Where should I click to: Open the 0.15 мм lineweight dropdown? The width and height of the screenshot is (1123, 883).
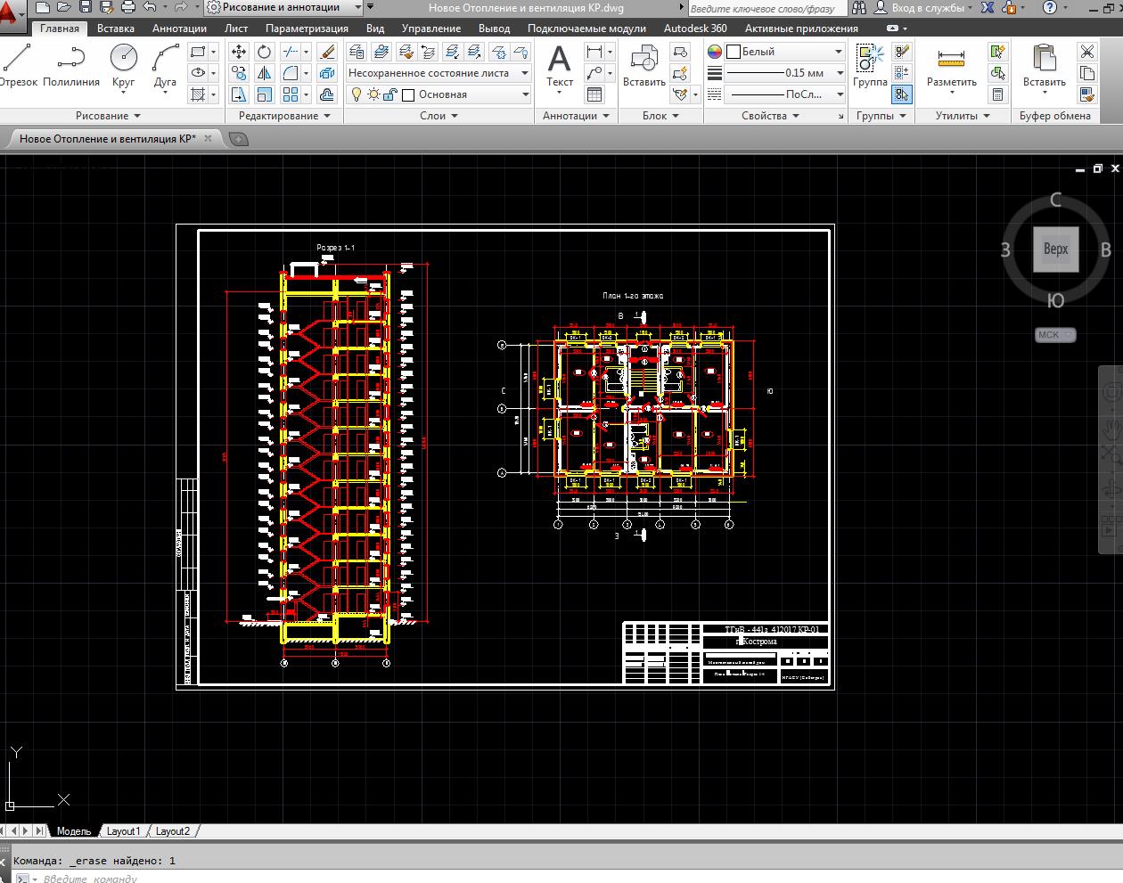pos(784,73)
